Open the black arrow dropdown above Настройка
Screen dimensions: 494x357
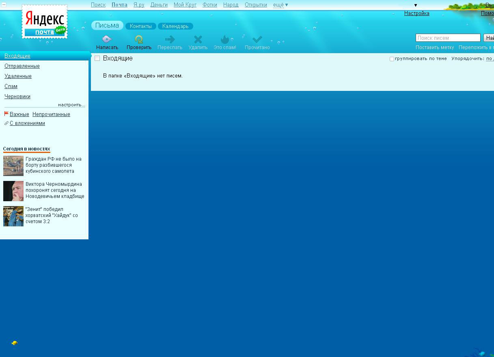click(415, 5)
